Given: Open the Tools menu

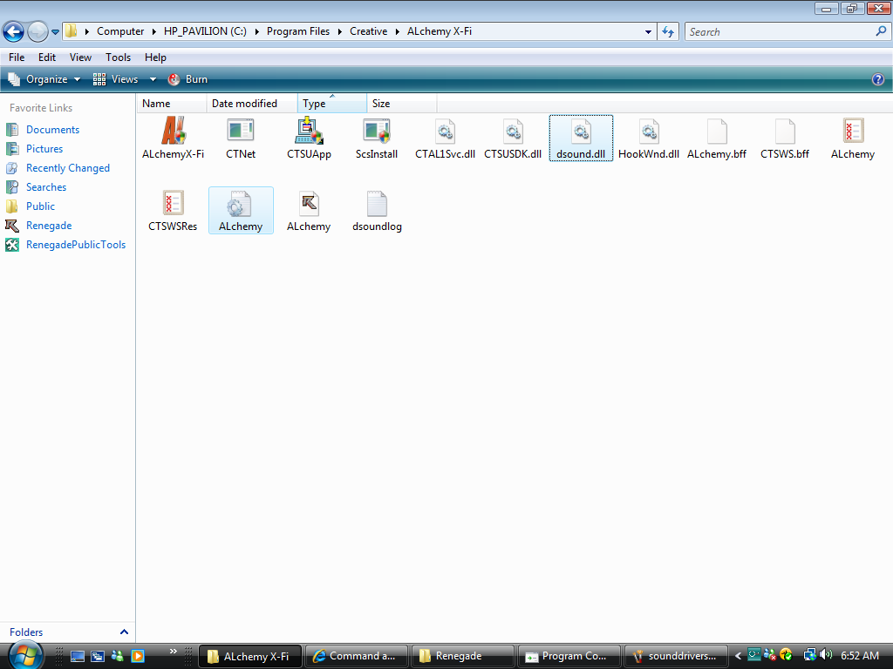Looking at the screenshot, I should click(x=118, y=57).
